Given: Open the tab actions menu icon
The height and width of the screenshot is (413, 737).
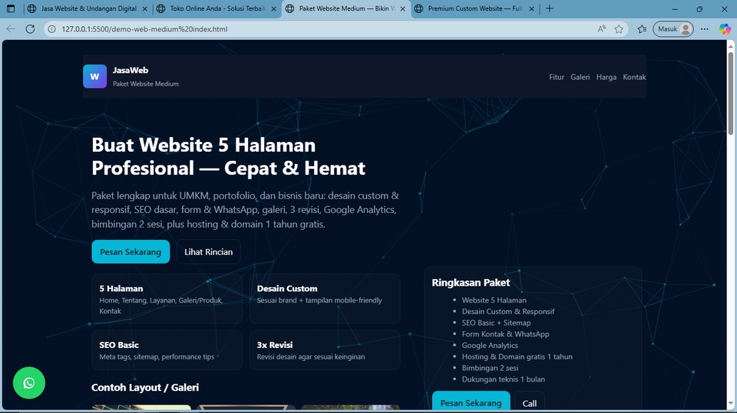Looking at the screenshot, I should 11,8.
